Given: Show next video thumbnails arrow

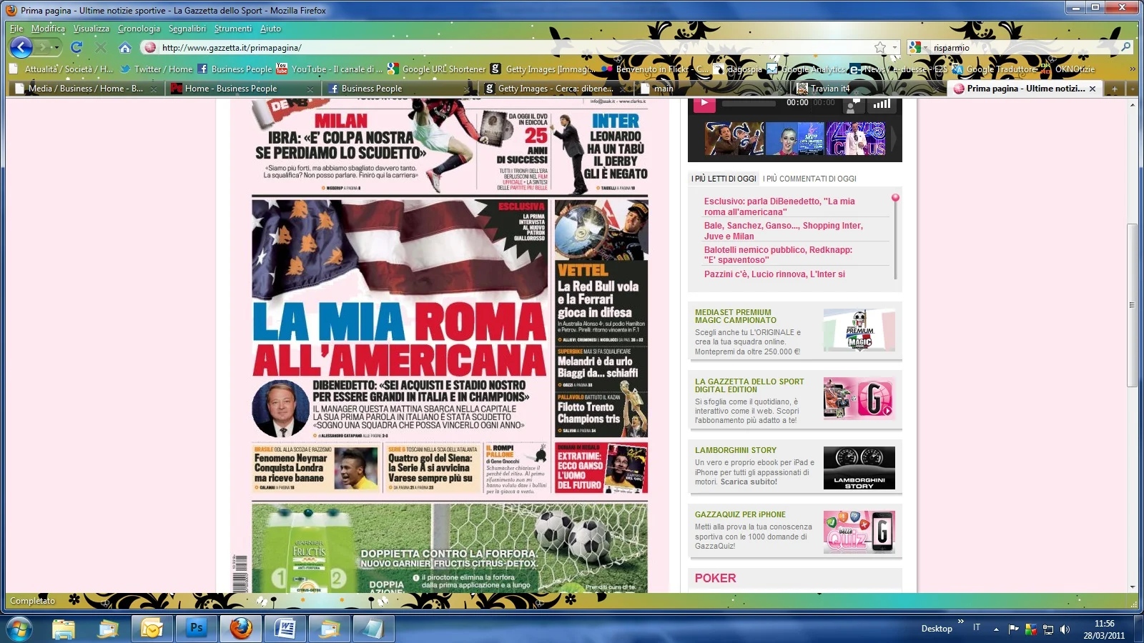Looking at the screenshot, I should click(893, 139).
